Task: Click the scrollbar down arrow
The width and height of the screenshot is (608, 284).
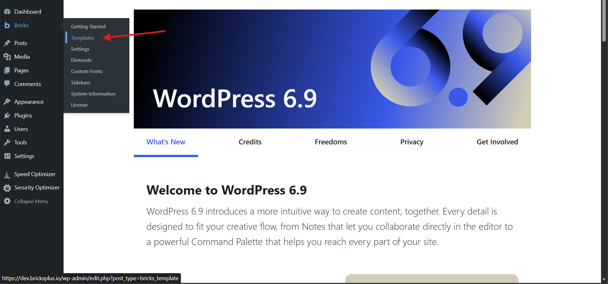Action: pos(604,280)
